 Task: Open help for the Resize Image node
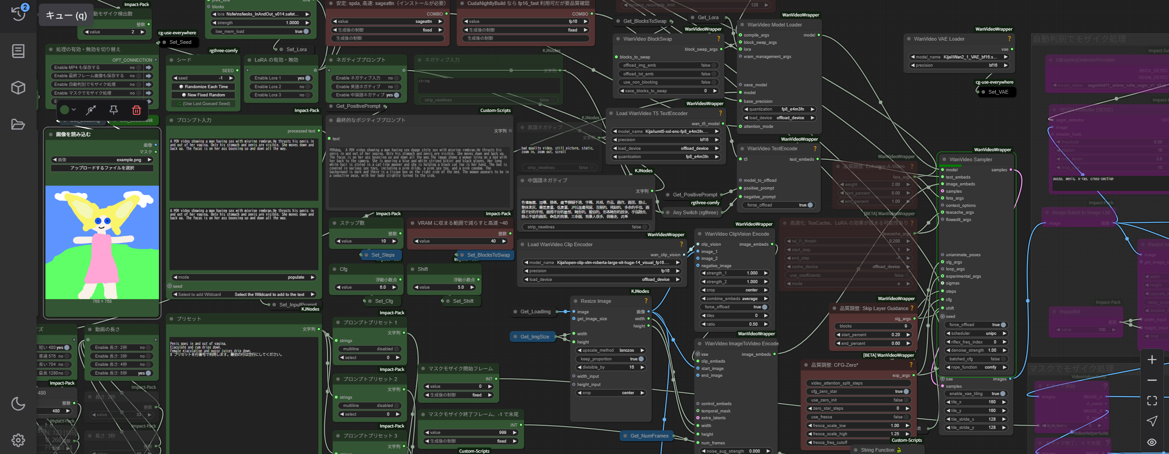point(646,301)
